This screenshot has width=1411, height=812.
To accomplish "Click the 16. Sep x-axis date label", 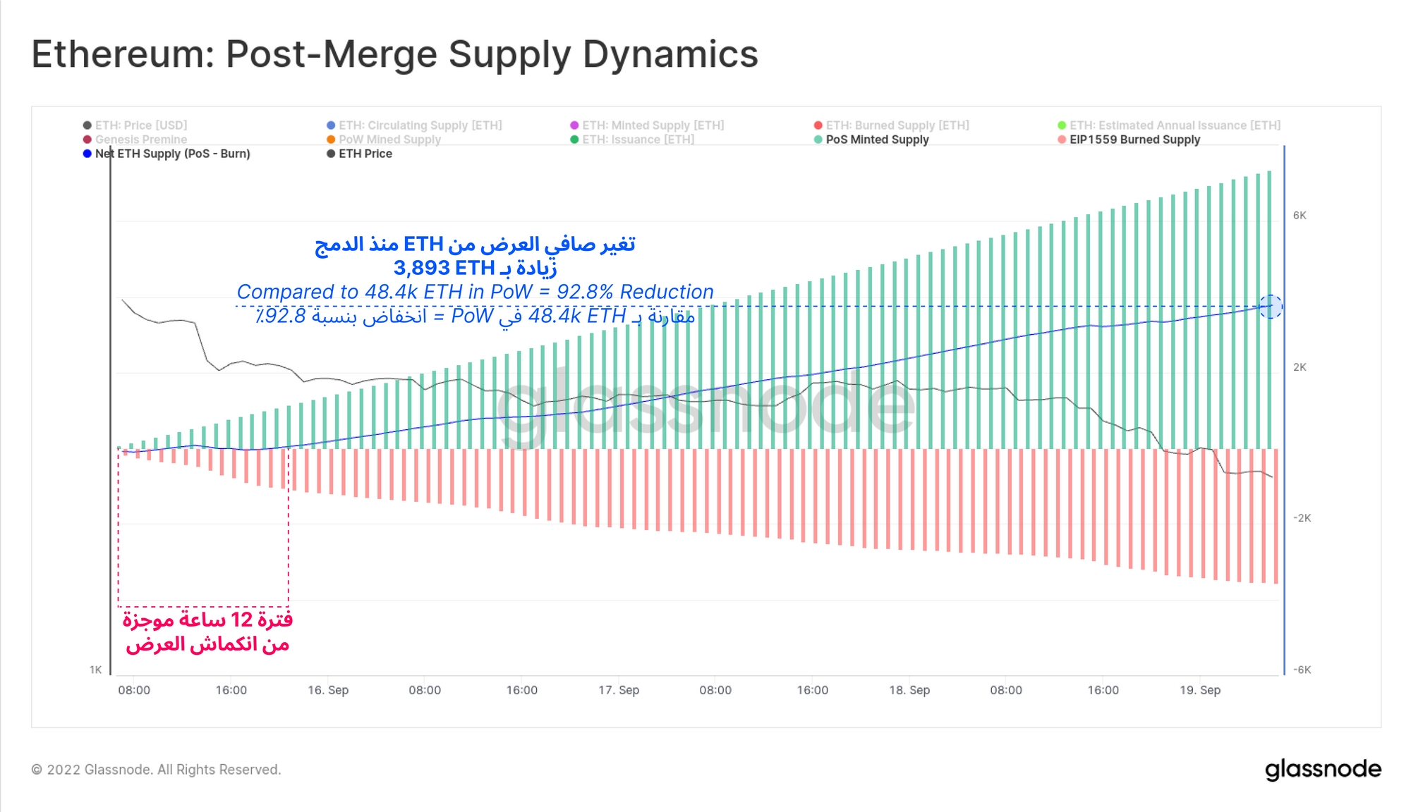I will tap(328, 690).
